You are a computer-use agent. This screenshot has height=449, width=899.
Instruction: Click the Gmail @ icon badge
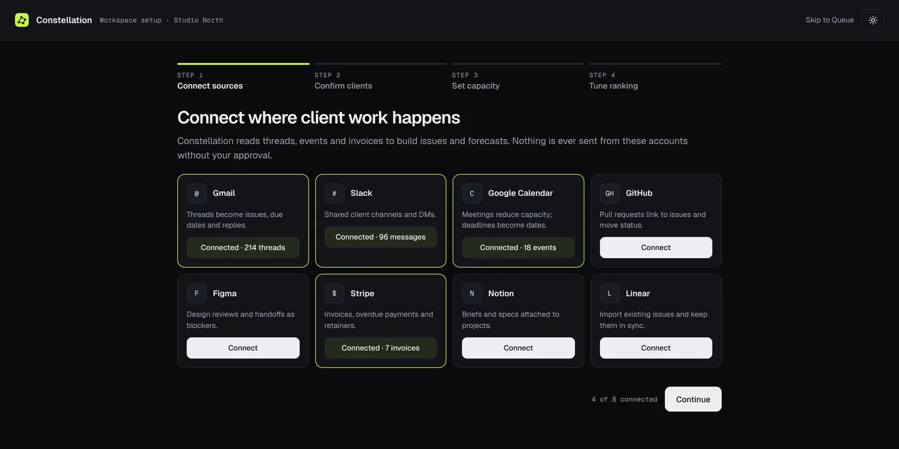[197, 193]
